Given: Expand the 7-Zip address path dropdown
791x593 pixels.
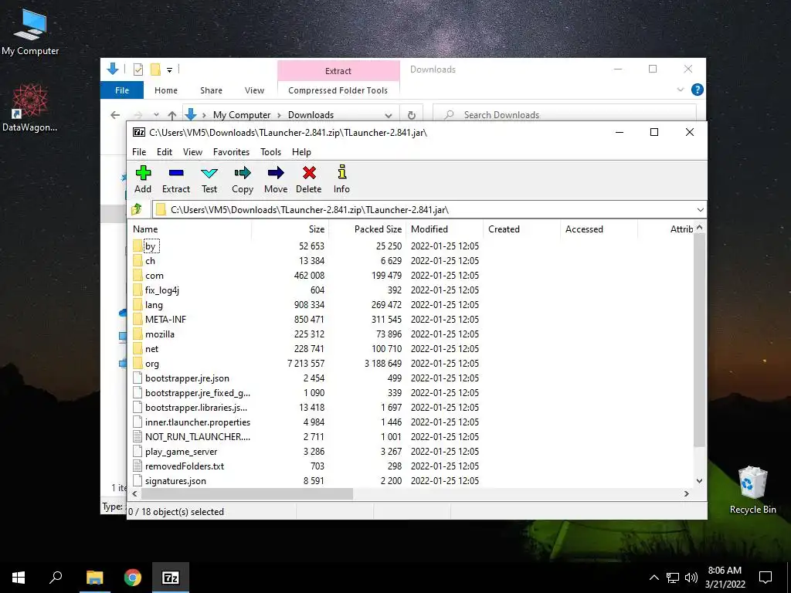Looking at the screenshot, I should click(700, 209).
